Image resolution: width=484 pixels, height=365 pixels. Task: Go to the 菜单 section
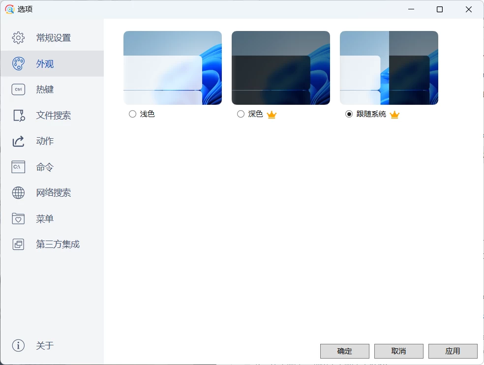pos(52,218)
